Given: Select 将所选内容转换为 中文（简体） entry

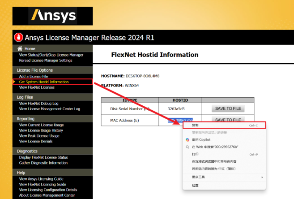Looking at the screenshot, I should click(x=224, y=169).
